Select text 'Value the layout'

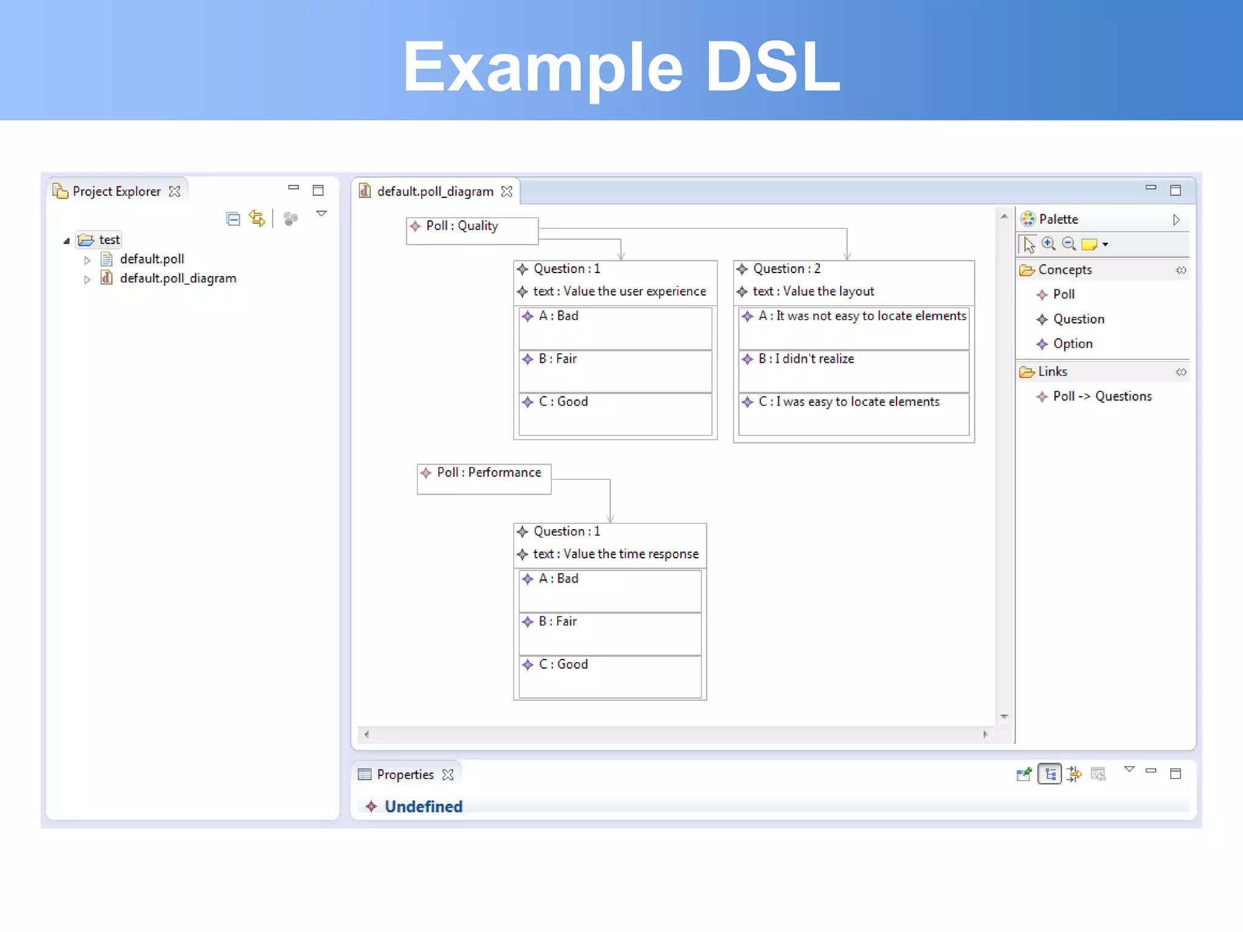[x=828, y=291]
